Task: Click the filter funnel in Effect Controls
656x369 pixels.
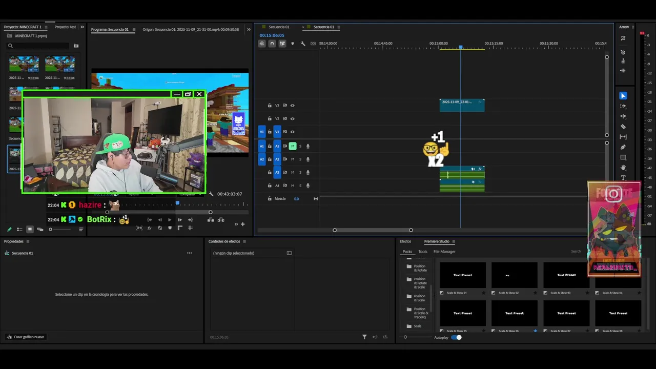Action: tap(364, 337)
